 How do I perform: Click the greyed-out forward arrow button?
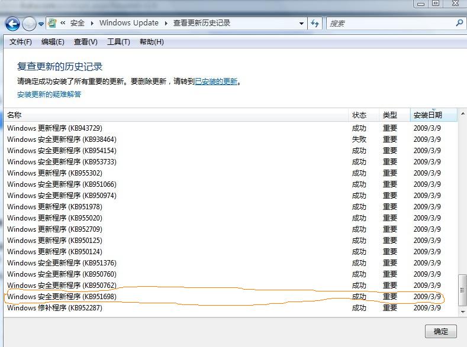click(29, 24)
